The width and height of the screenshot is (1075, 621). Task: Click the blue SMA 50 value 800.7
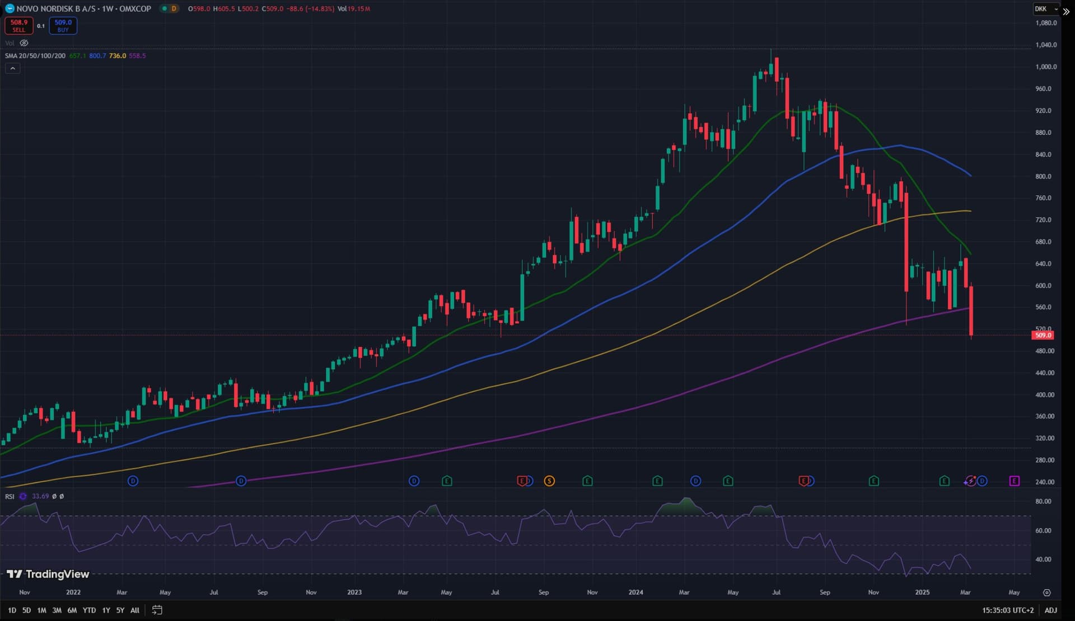(97, 56)
